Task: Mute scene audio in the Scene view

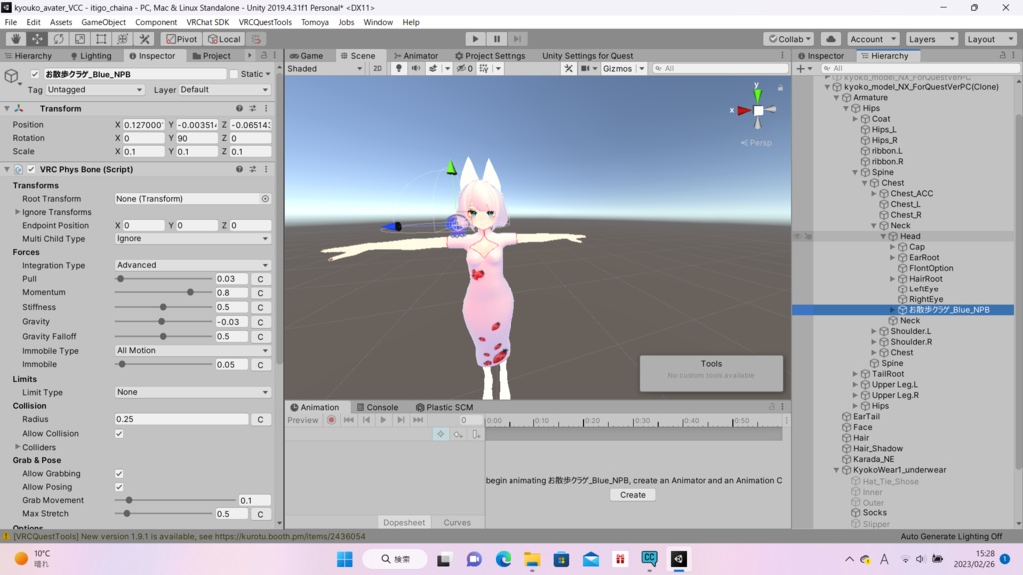Action: 417,68
